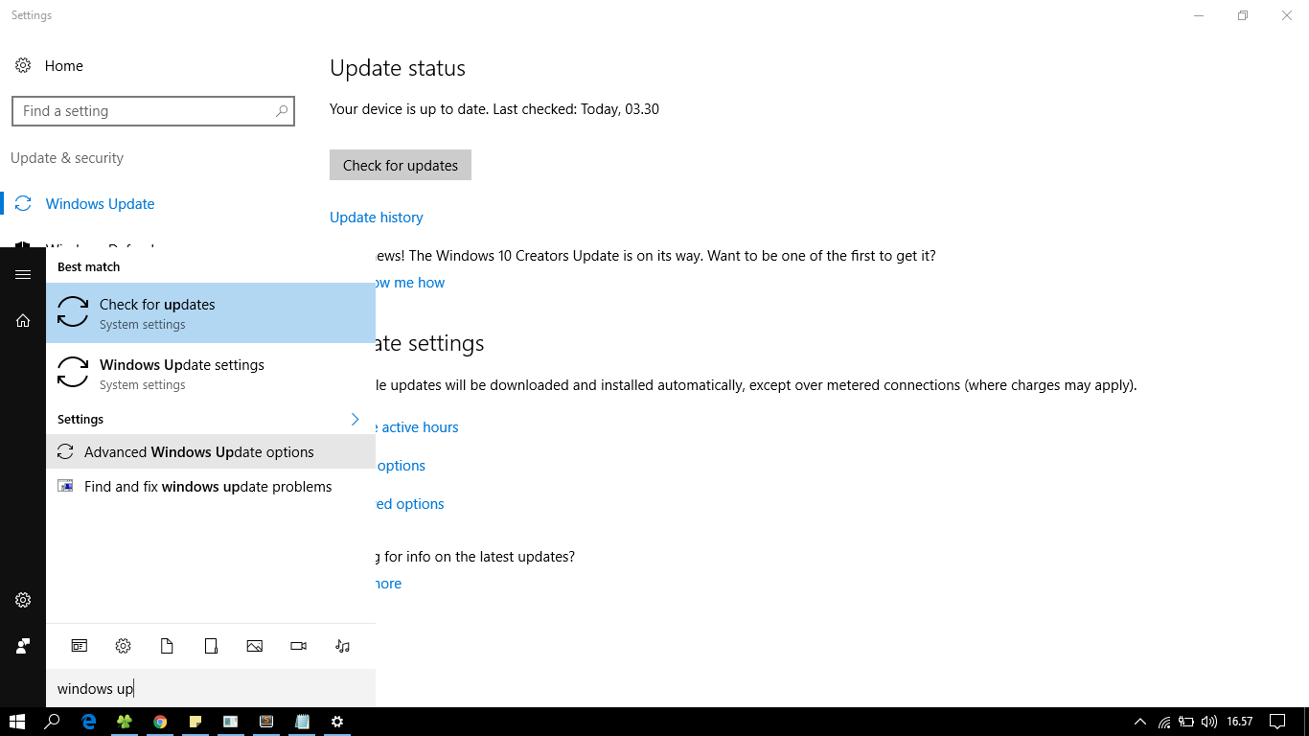
Task: Click the refresh icon beside Check for updates result
Action: [73, 312]
